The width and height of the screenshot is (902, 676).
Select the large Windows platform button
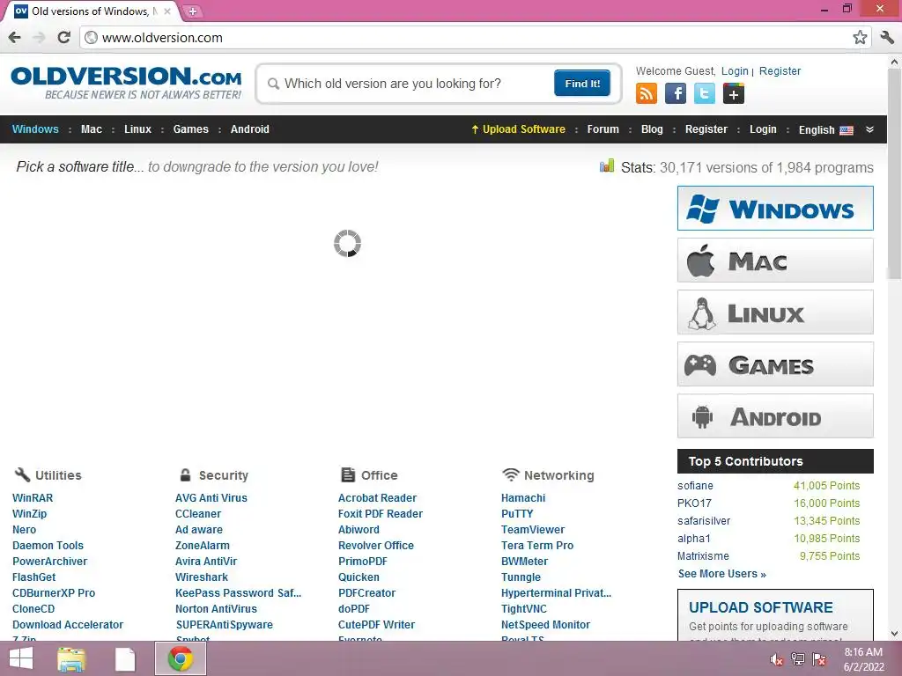click(x=775, y=208)
